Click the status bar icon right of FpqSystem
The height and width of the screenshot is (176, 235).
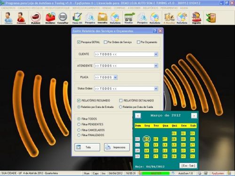[229, 173]
